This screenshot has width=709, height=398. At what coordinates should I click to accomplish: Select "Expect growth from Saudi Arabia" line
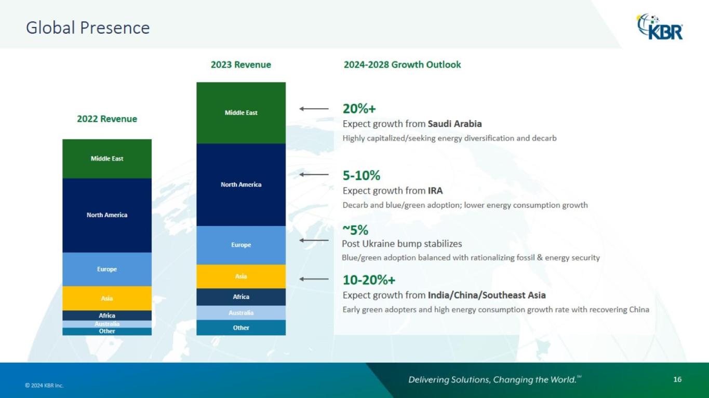(x=412, y=124)
